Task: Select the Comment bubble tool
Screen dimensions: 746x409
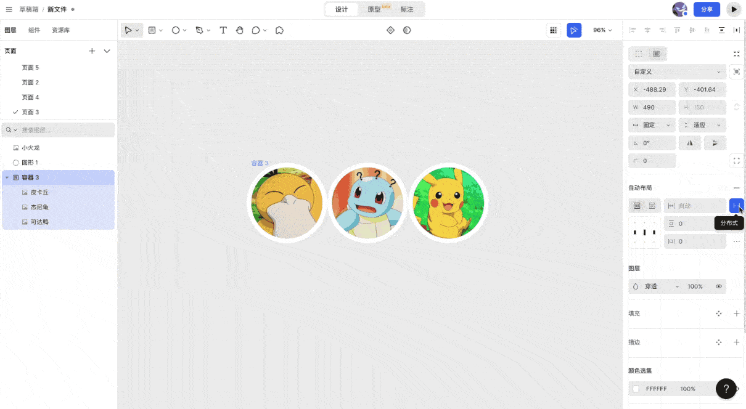Action: pos(256,30)
